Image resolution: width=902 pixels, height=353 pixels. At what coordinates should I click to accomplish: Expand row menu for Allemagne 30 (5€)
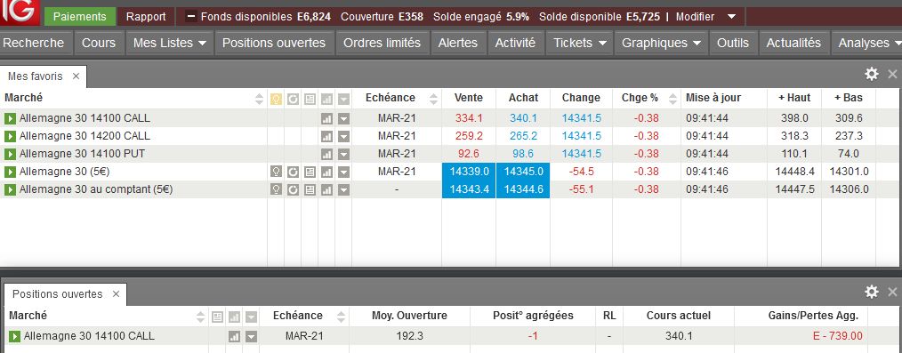(343, 172)
